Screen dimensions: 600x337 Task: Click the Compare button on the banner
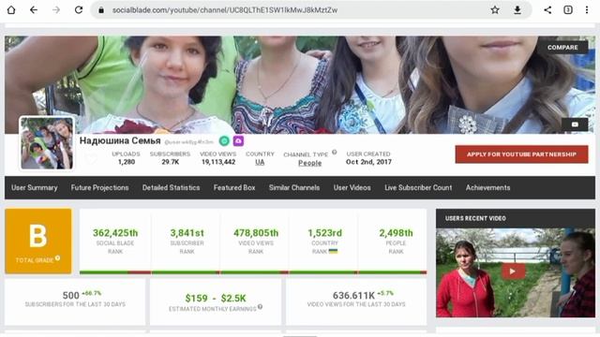(x=562, y=48)
